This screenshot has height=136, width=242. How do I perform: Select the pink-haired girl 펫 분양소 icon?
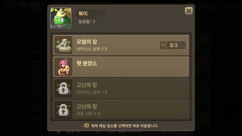point(64,67)
